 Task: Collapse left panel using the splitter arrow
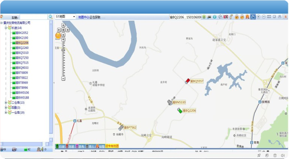coord(54,83)
